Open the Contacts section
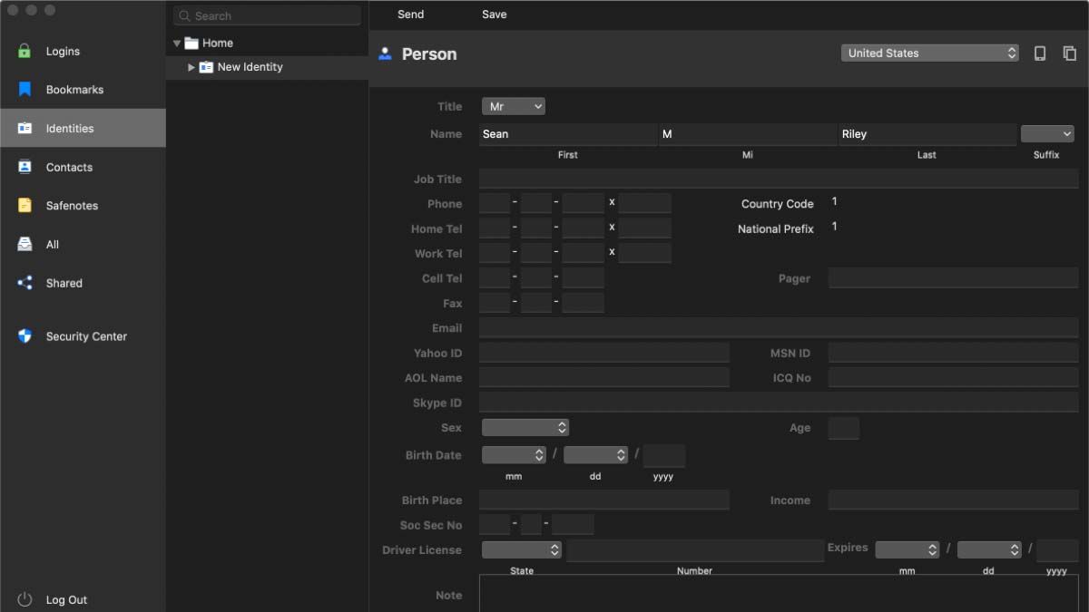The height and width of the screenshot is (612, 1089). tap(24, 167)
